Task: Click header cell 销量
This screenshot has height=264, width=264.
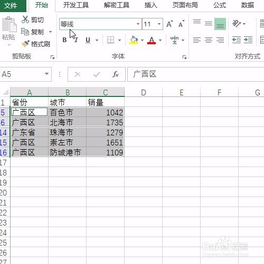Action: point(105,102)
